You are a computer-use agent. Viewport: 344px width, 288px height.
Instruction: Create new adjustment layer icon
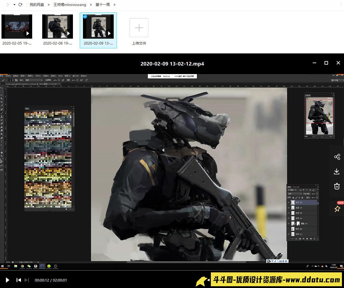pos(304,239)
